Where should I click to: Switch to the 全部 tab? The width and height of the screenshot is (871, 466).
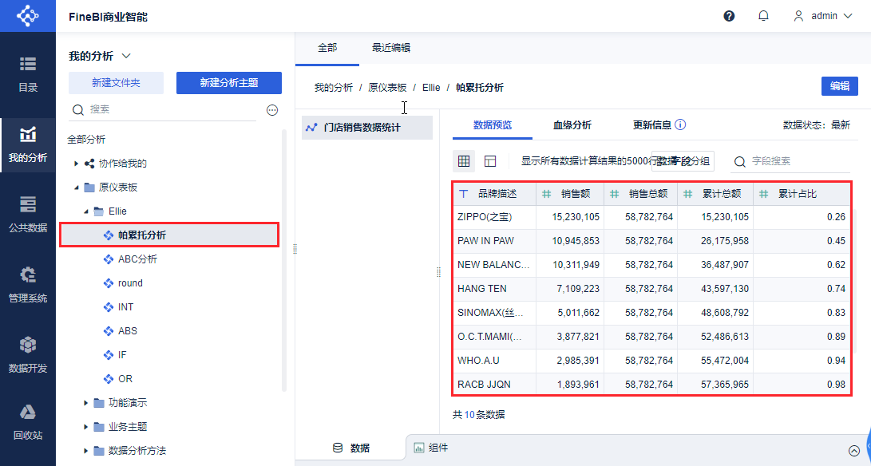click(x=327, y=48)
